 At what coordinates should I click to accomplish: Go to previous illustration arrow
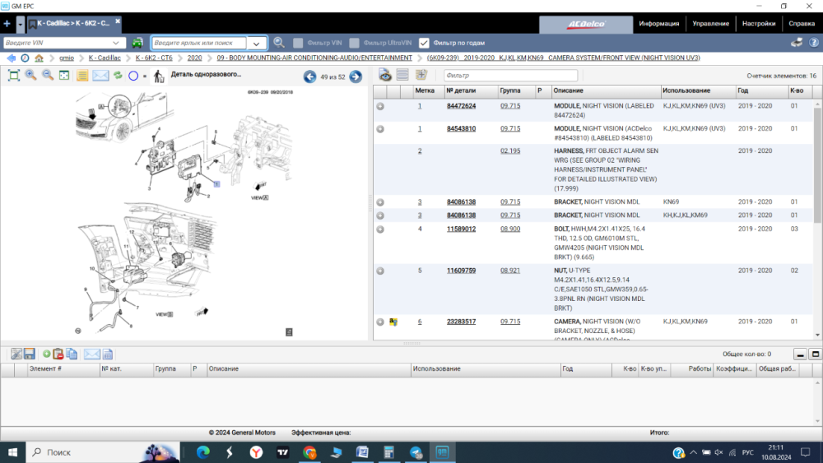pos(309,76)
